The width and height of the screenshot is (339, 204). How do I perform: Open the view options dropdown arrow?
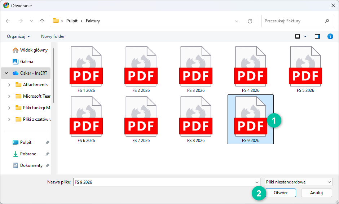click(305, 36)
